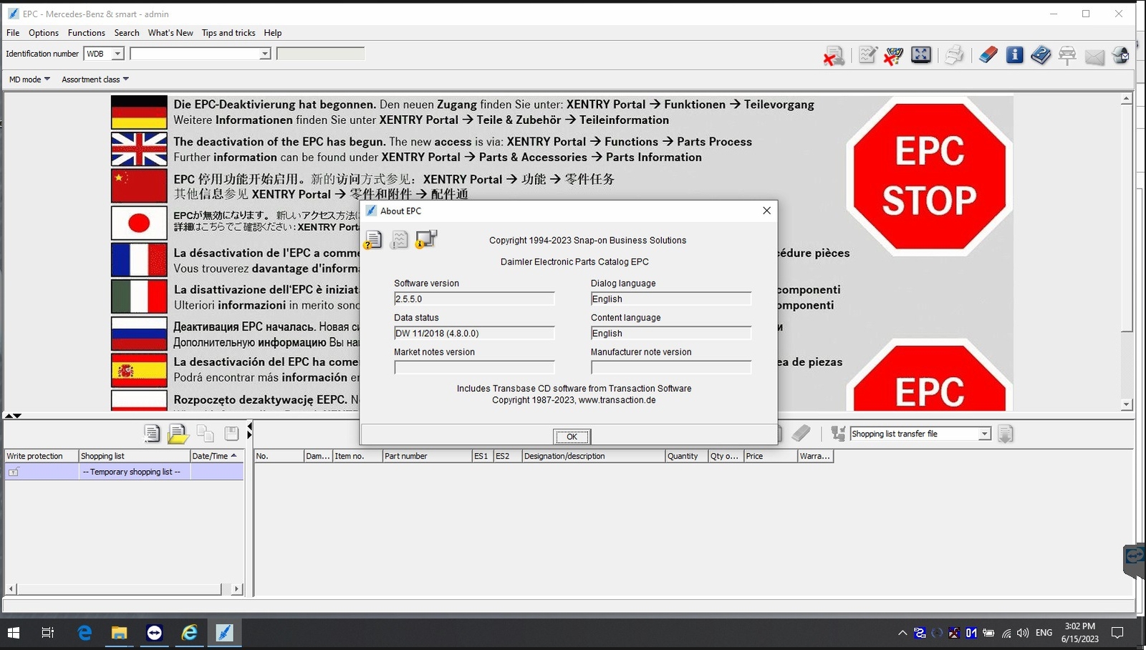
Task: Toggle full screen view icon
Action: pyautogui.click(x=921, y=54)
